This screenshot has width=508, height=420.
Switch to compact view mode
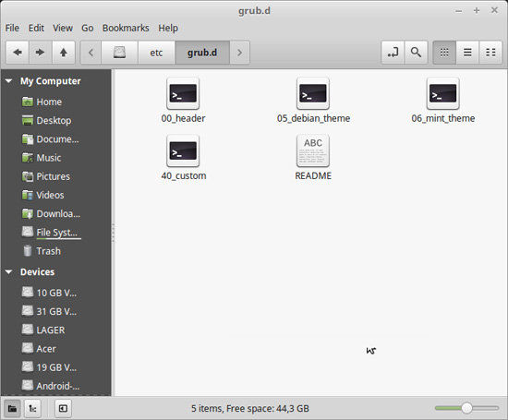click(x=490, y=53)
